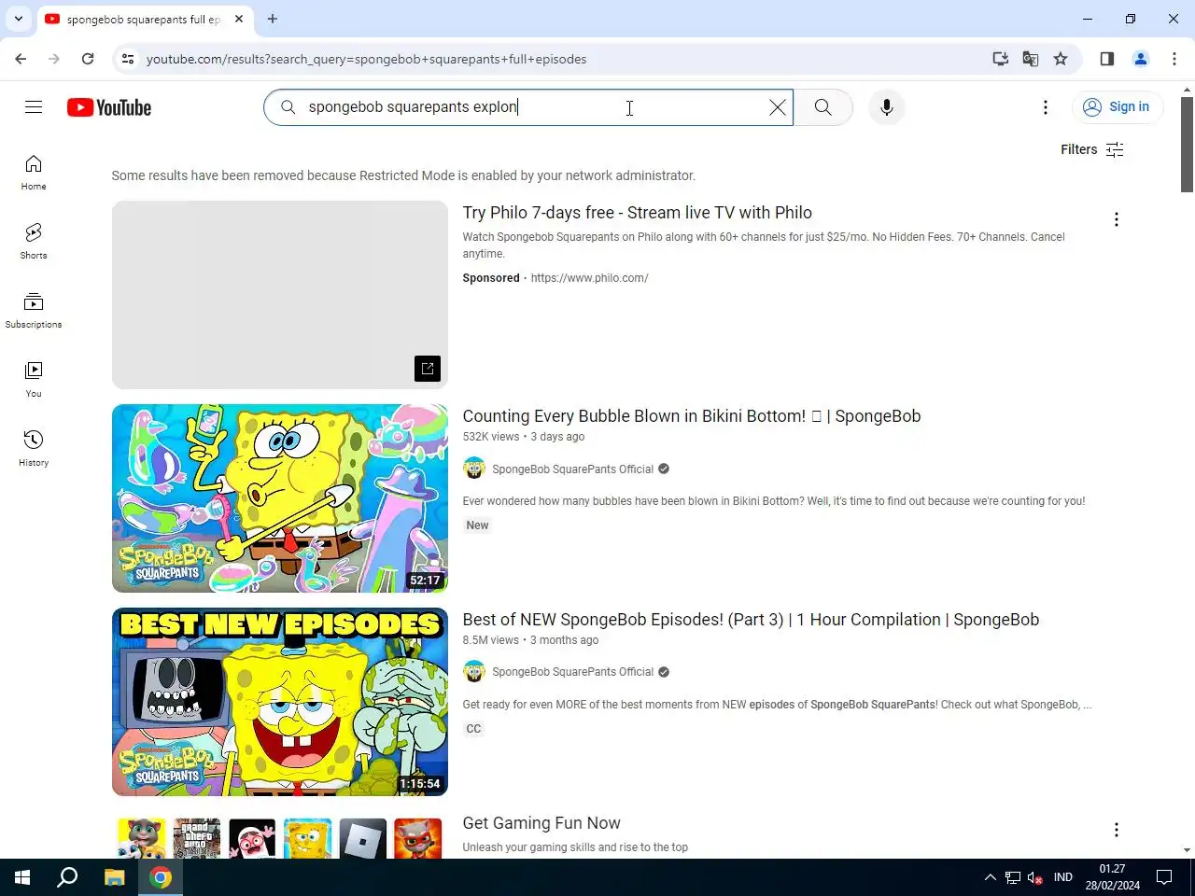Screen dimensions: 1195x896
Task: Open the tab search dropdown arrow
Action: click(18, 19)
